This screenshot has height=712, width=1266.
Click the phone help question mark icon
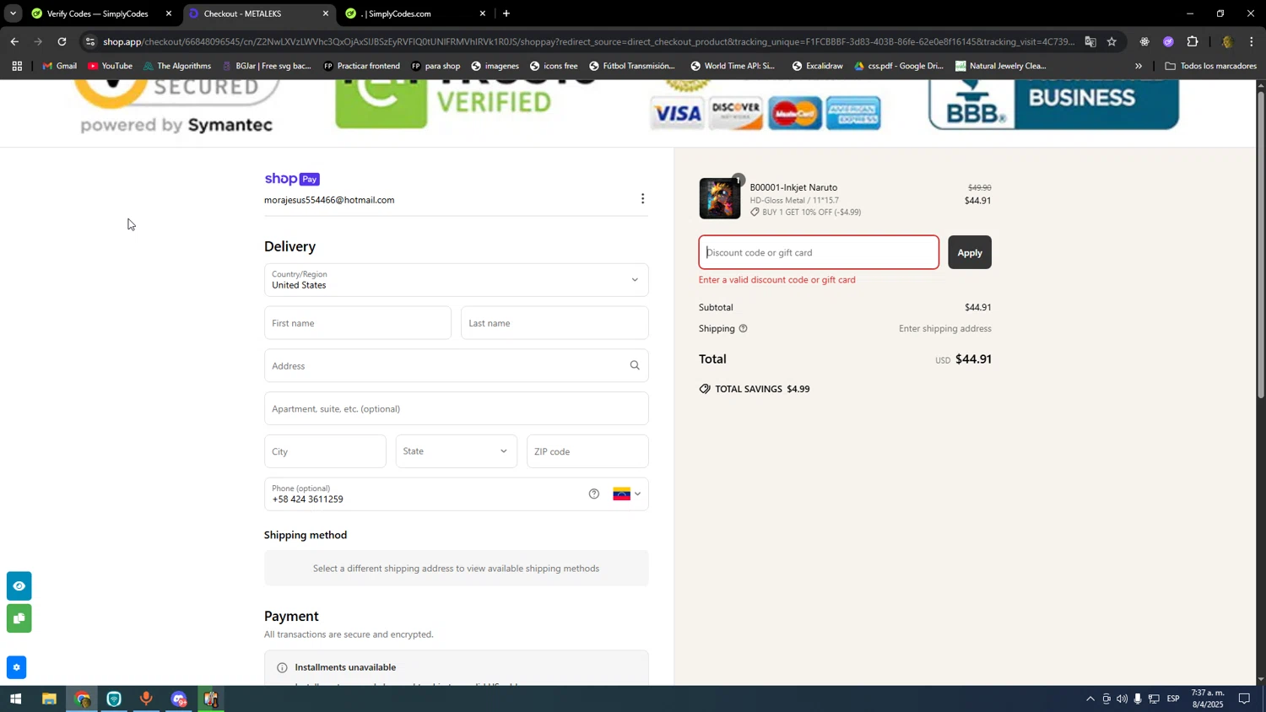[594, 494]
